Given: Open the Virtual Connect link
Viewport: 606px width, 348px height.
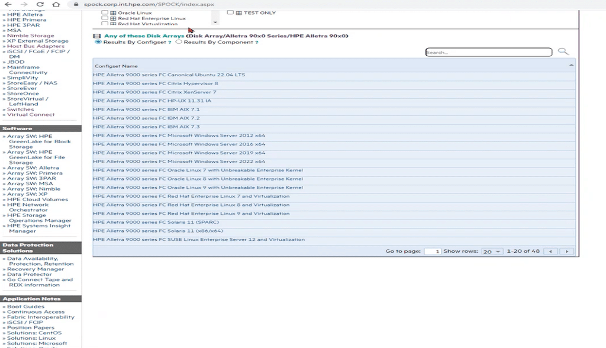Looking at the screenshot, I should (x=31, y=115).
